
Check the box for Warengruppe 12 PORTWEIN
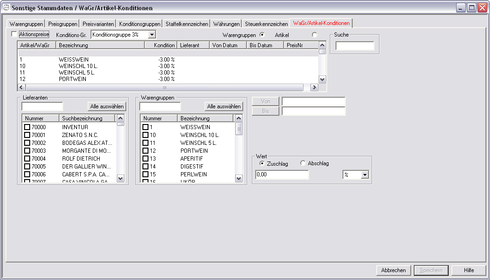coord(146,151)
